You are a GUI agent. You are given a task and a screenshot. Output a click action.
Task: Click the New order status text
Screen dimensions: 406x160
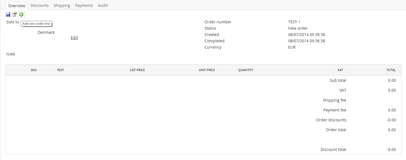(x=298, y=28)
